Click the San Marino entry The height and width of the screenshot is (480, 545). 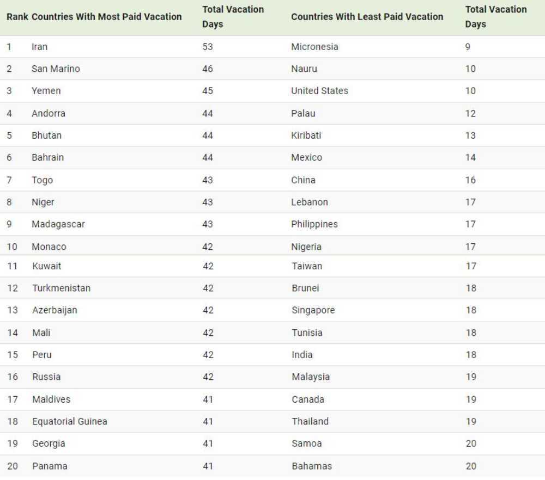coord(56,69)
